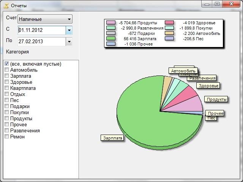Click the Продукты pie chart label

point(216,99)
